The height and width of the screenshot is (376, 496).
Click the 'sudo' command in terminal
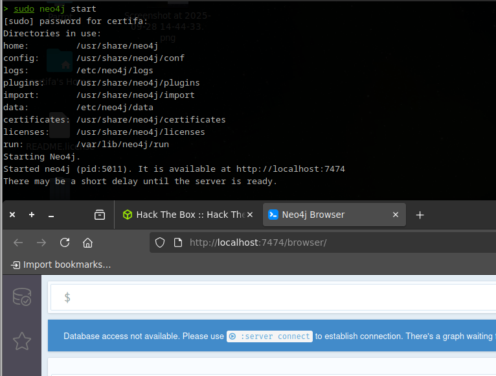(24, 9)
